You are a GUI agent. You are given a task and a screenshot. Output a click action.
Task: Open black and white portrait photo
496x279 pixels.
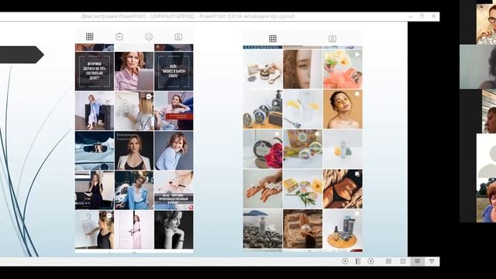click(x=174, y=229)
